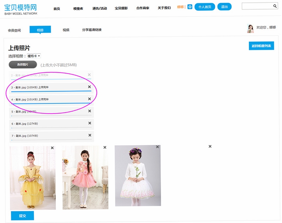Delete the yellow dress photo thumbnail

(52, 148)
